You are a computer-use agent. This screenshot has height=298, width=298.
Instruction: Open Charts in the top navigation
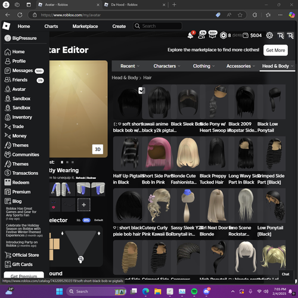click(x=51, y=26)
